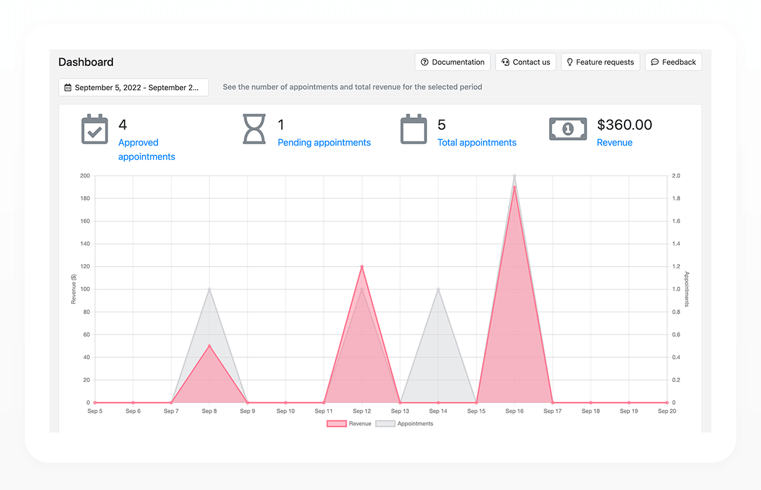The image size is (761, 490).
Task: Click the Sep 16 revenue peak data point
Action: (x=515, y=187)
